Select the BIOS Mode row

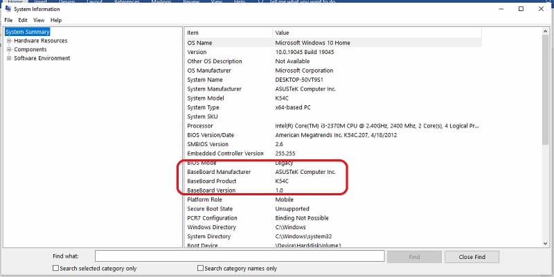pos(334,163)
